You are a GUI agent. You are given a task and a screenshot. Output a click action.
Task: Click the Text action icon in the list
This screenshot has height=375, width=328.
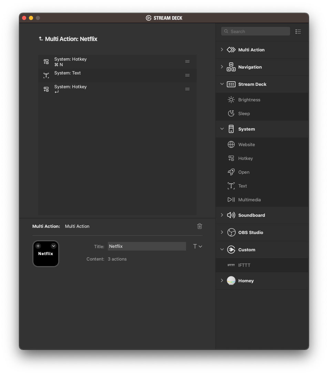coord(46,75)
